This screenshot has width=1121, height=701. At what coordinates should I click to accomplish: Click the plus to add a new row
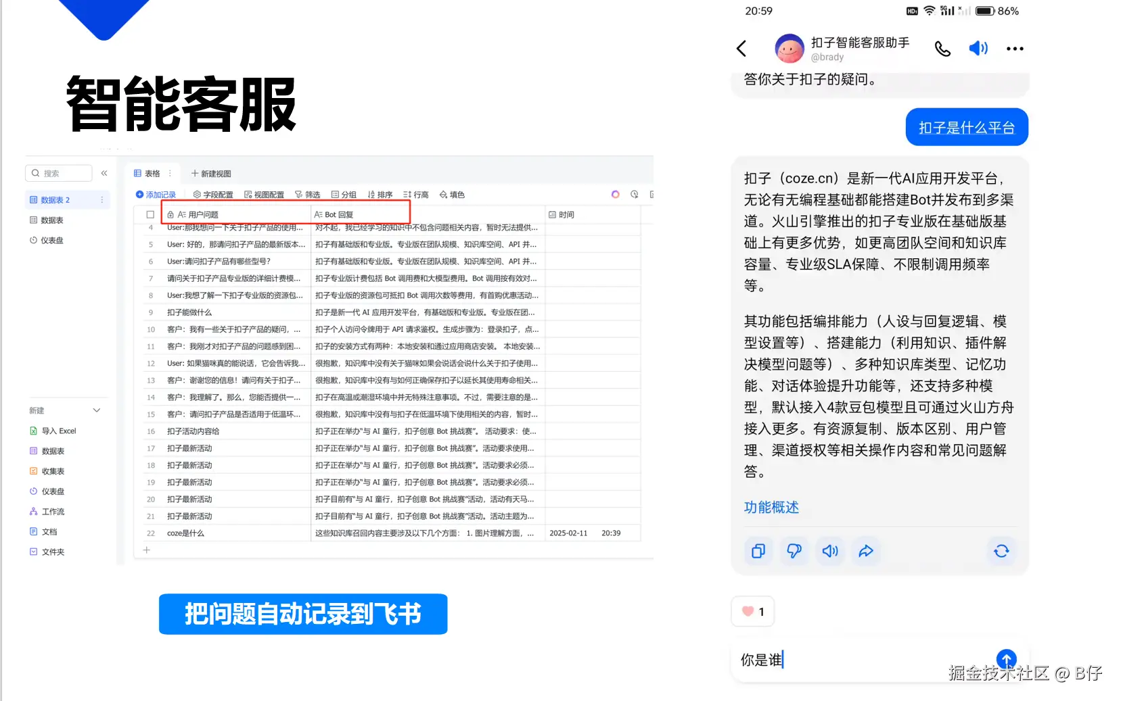click(147, 550)
